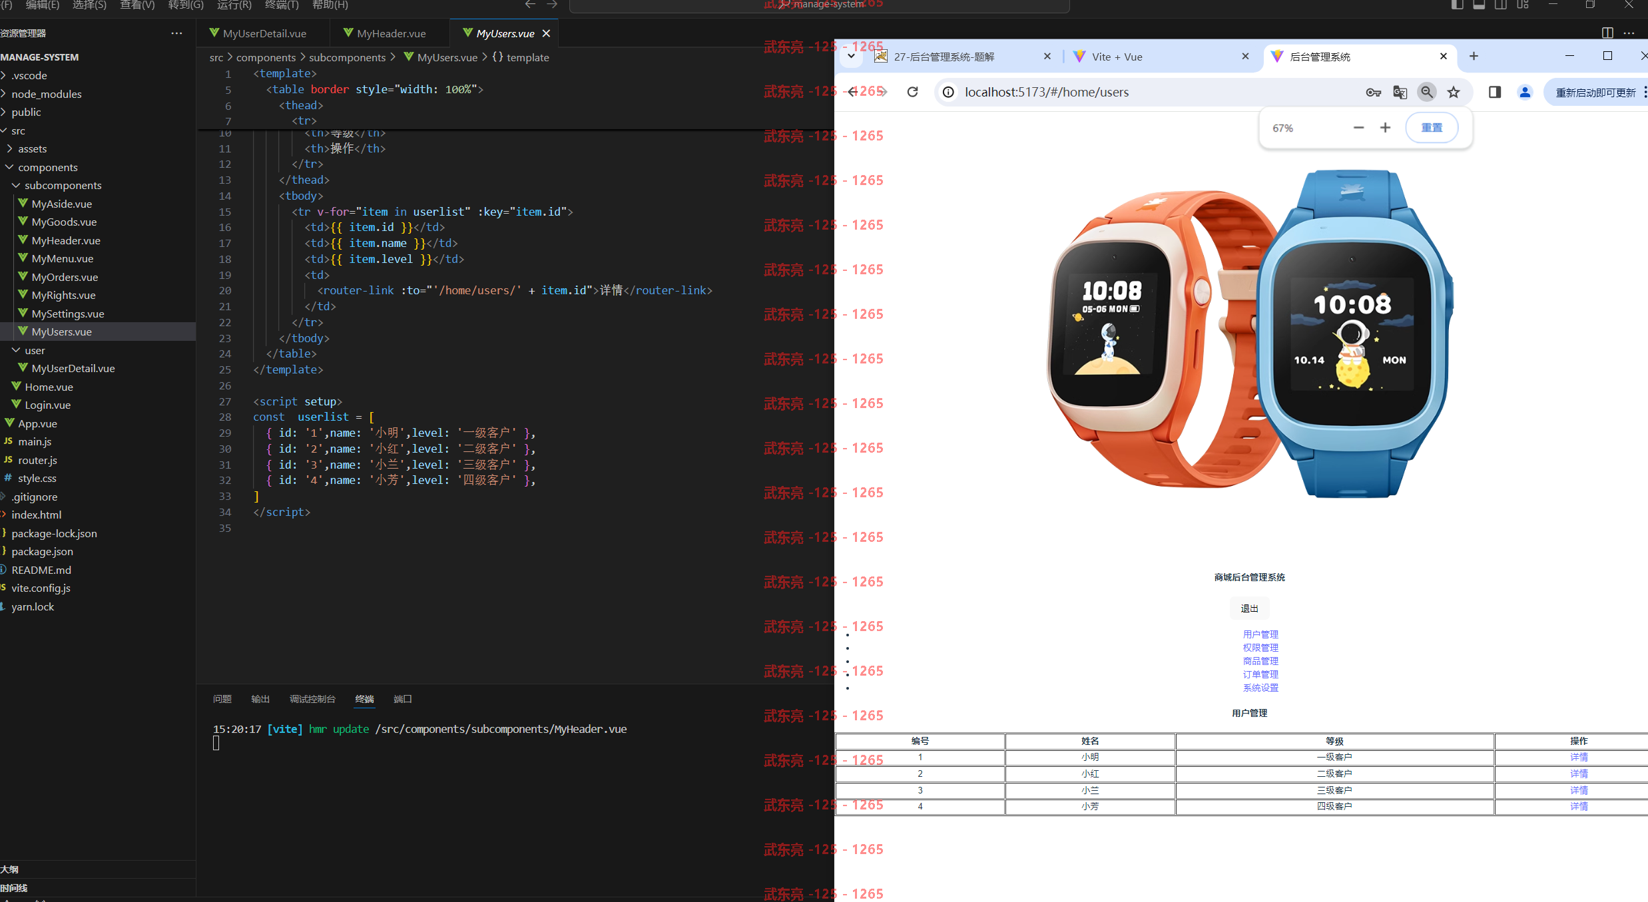This screenshot has height=902, width=1648.
Task: Open browser password key icon
Action: pyautogui.click(x=1373, y=93)
